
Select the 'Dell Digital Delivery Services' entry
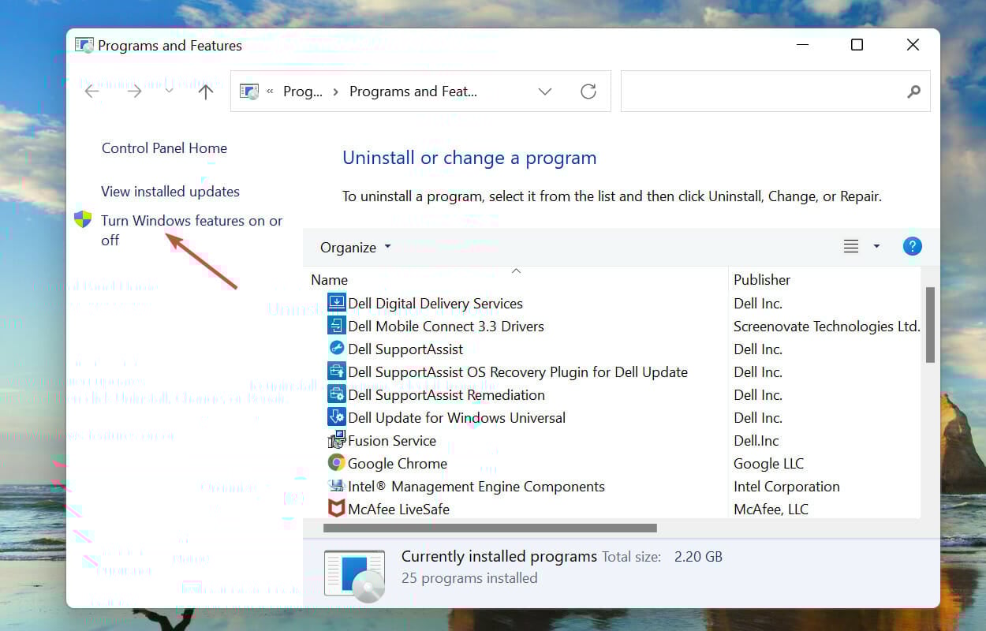point(435,304)
